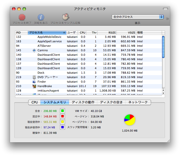The width and height of the screenshot is (180, 156).
Task: Click the window resize grip corner
Action: point(168,141)
